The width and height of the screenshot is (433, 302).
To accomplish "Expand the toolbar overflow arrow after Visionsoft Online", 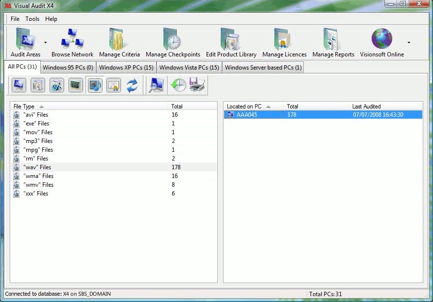I will tap(409, 42).
